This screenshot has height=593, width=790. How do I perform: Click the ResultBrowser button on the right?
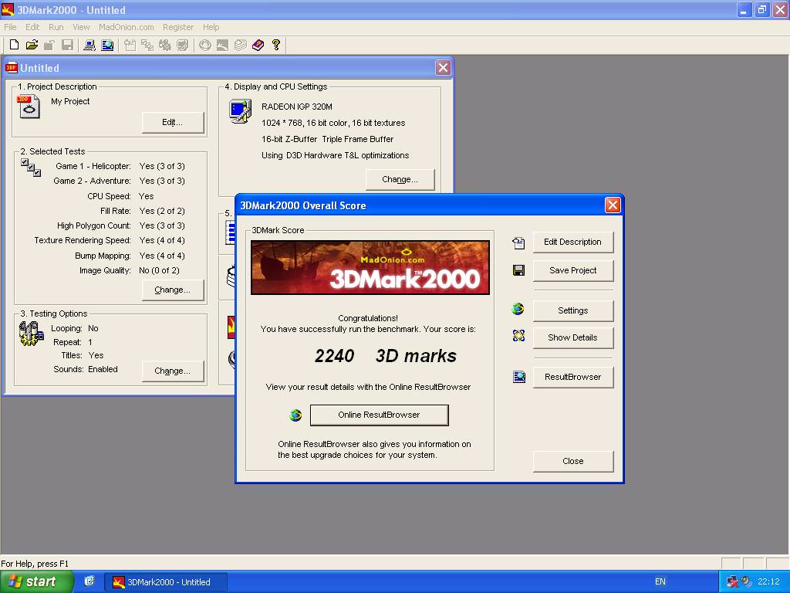[573, 377]
